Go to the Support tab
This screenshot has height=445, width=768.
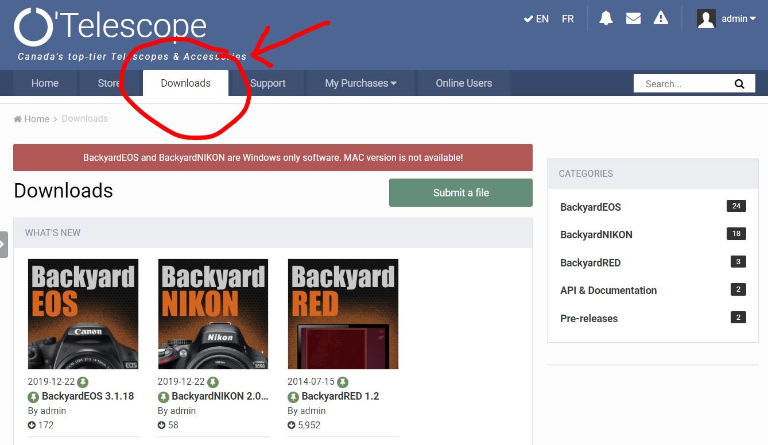(x=267, y=83)
